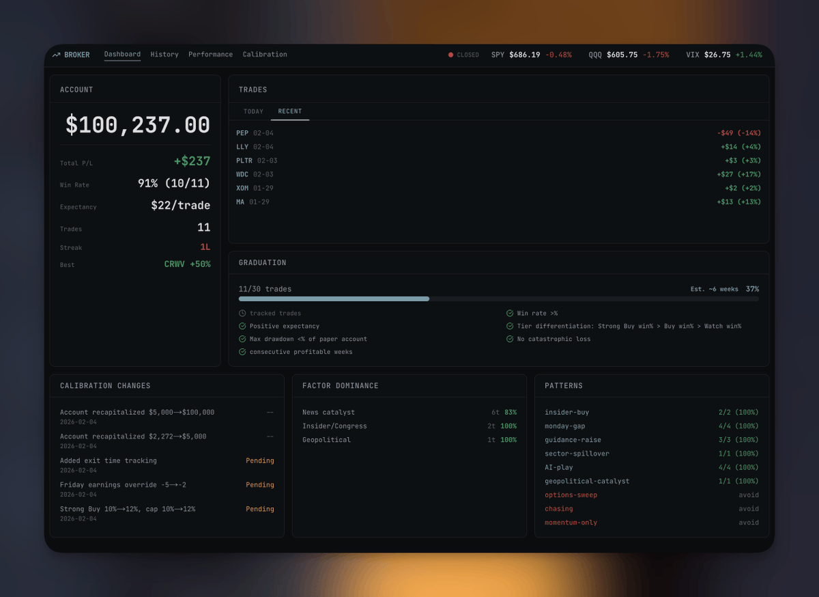This screenshot has height=597, width=819.
Task: Click the QQQ ticker price $605.75
Action: 622,55
